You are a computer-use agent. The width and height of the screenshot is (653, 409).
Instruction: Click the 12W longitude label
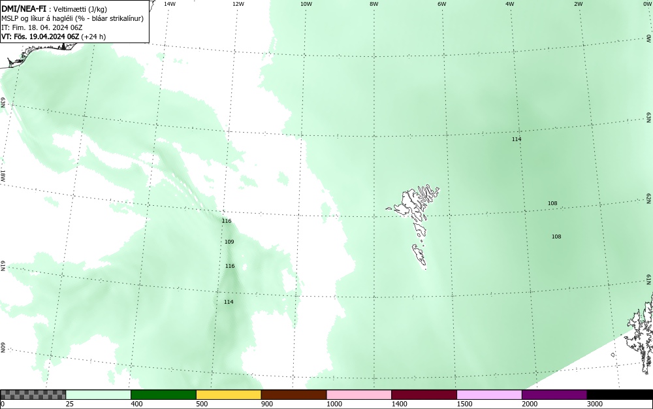[x=238, y=4]
